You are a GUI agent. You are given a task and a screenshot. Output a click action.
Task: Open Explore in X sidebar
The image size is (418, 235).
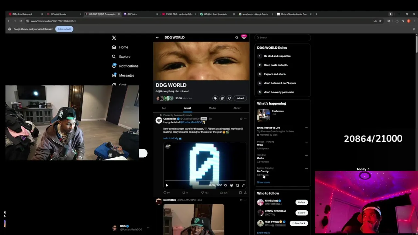coord(121,56)
